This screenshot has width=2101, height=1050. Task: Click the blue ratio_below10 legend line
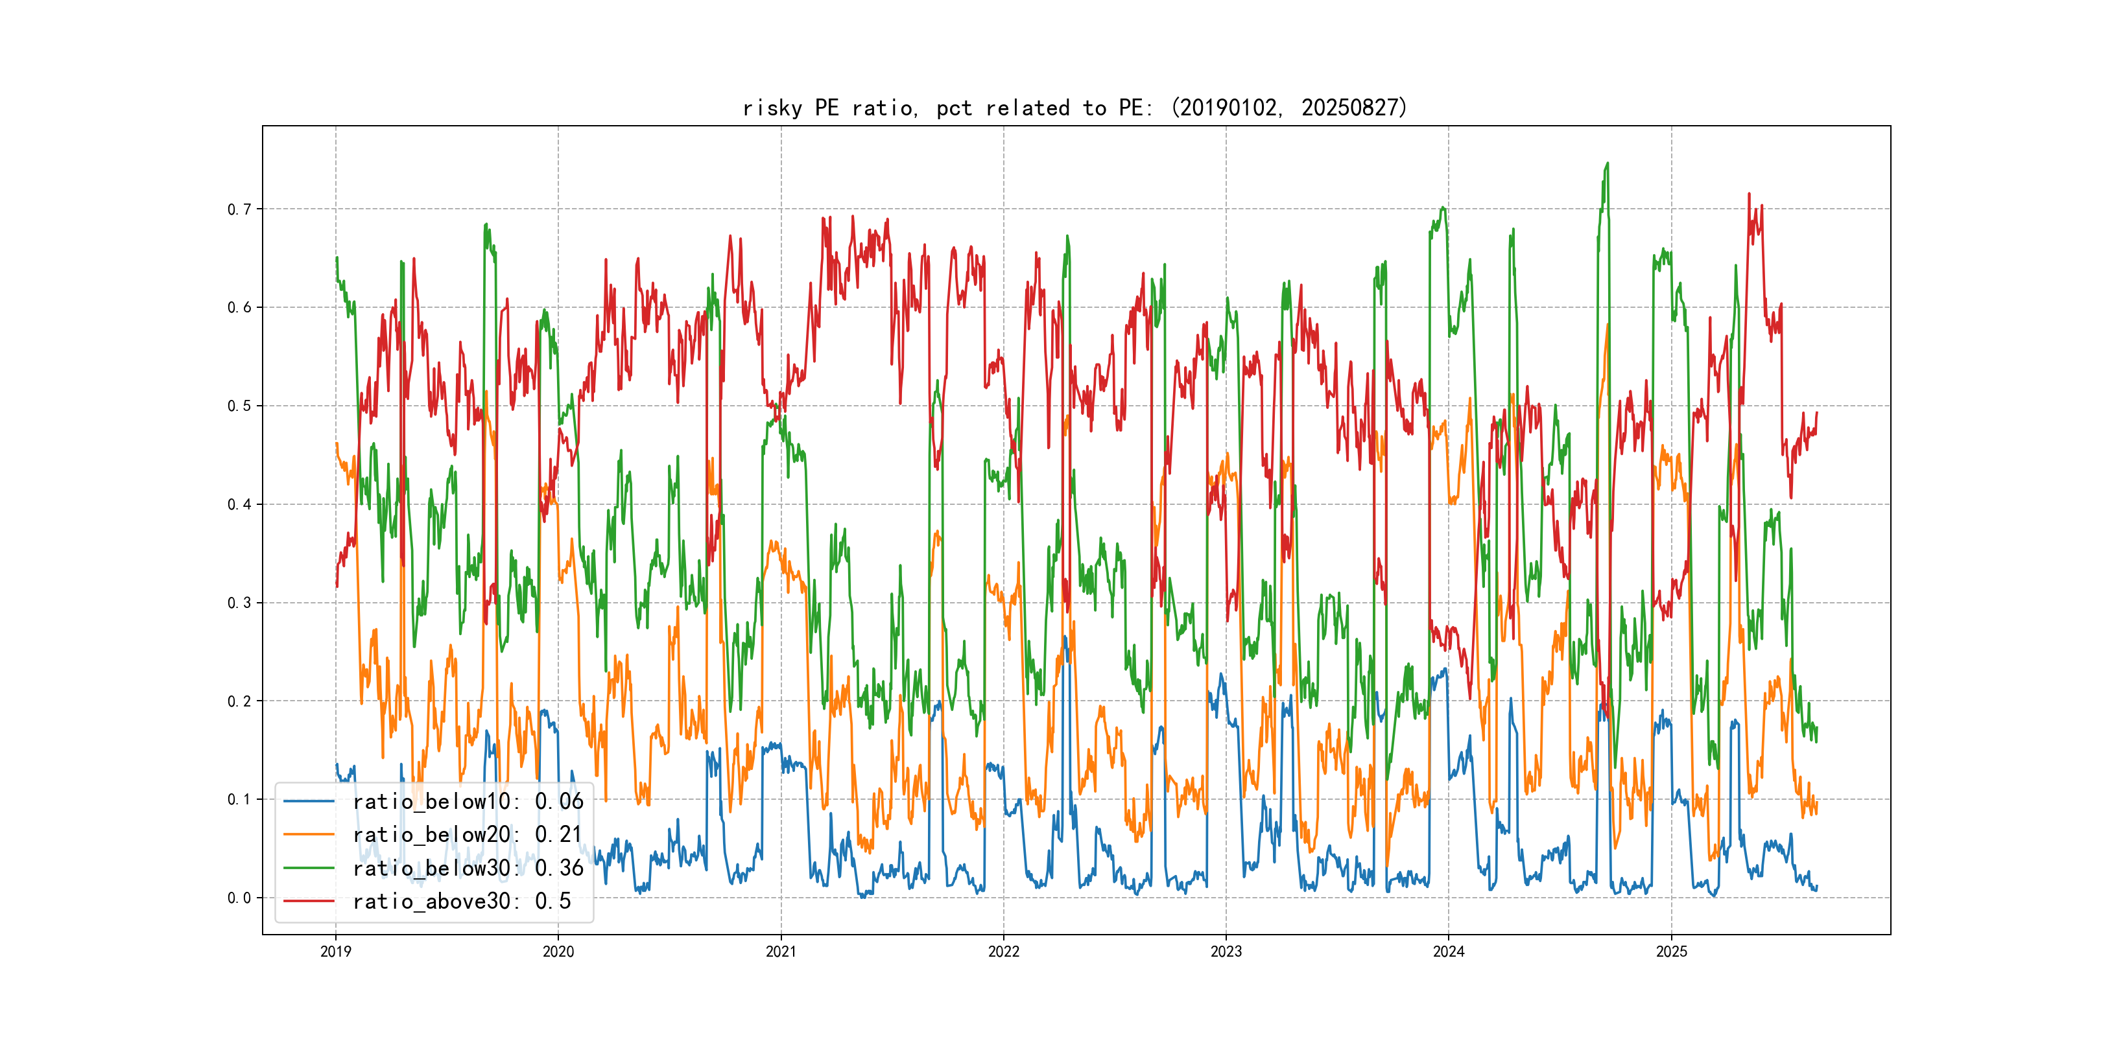click(x=308, y=801)
